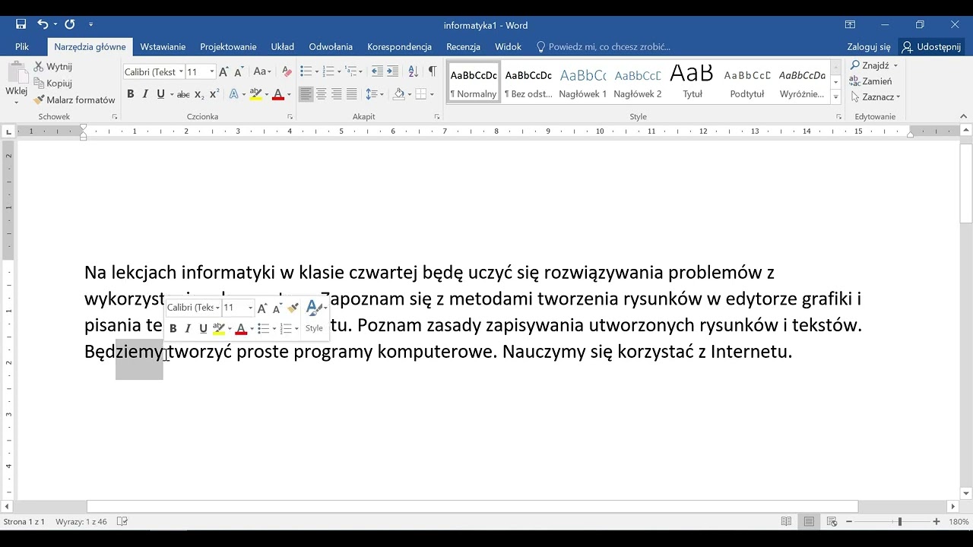Increase paragraph indent in ribbon
The height and width of the screenshot is (547, 973).
point(392,71)
